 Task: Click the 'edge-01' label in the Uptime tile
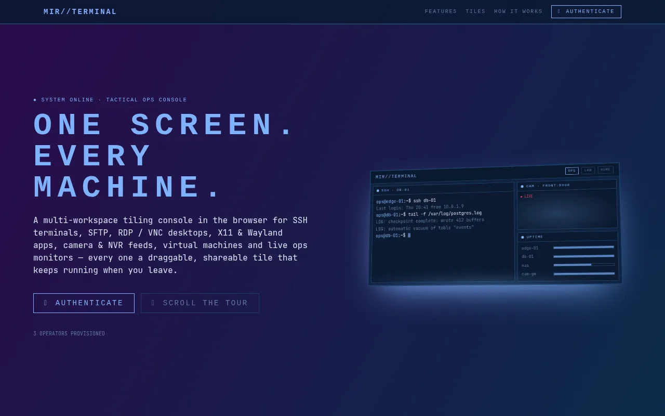coord(530,248)
